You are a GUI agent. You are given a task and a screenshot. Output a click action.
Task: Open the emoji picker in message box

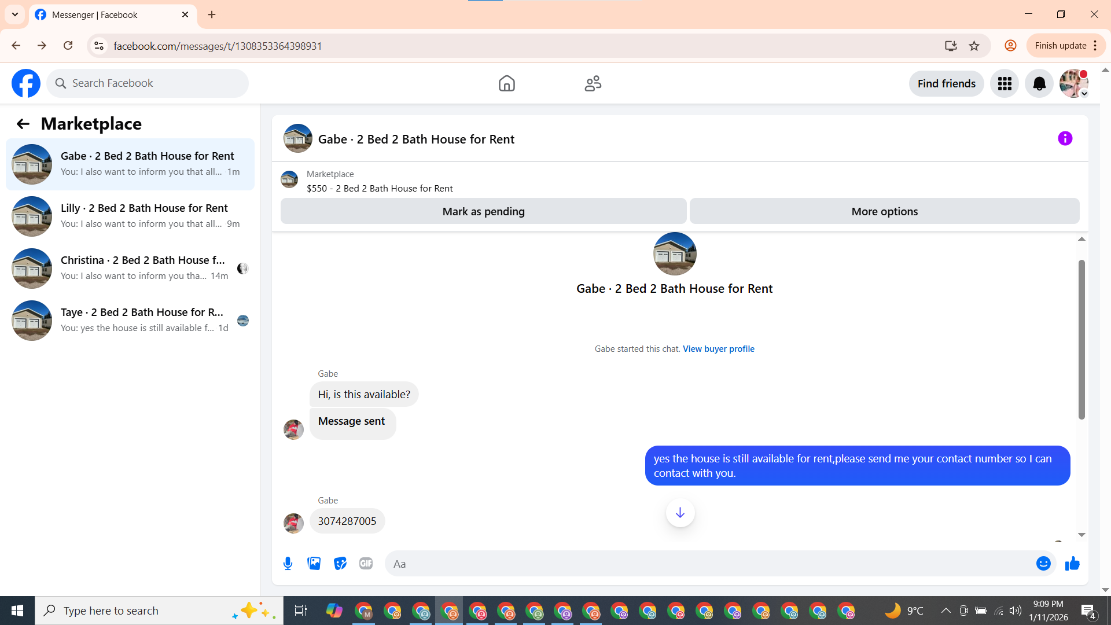tap(1043, 564)
